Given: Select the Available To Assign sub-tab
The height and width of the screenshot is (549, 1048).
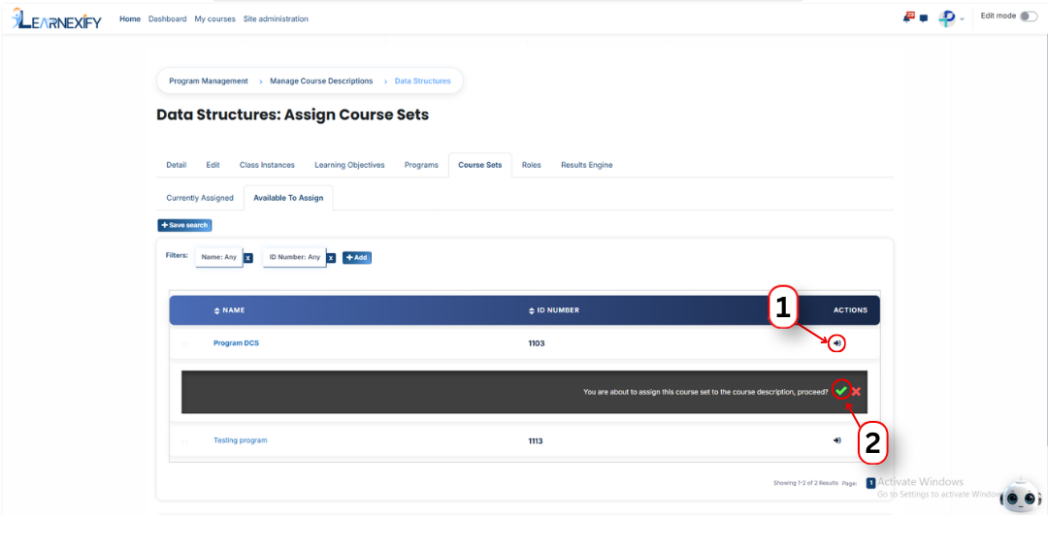Looking at the screenshot, I should click(288, 198).
